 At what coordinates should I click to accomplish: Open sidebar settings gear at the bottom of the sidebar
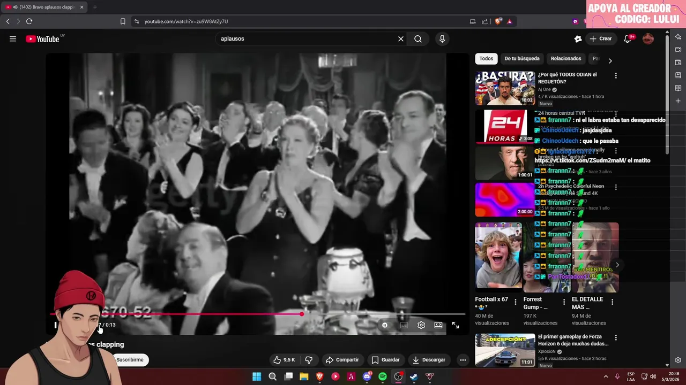678,360
